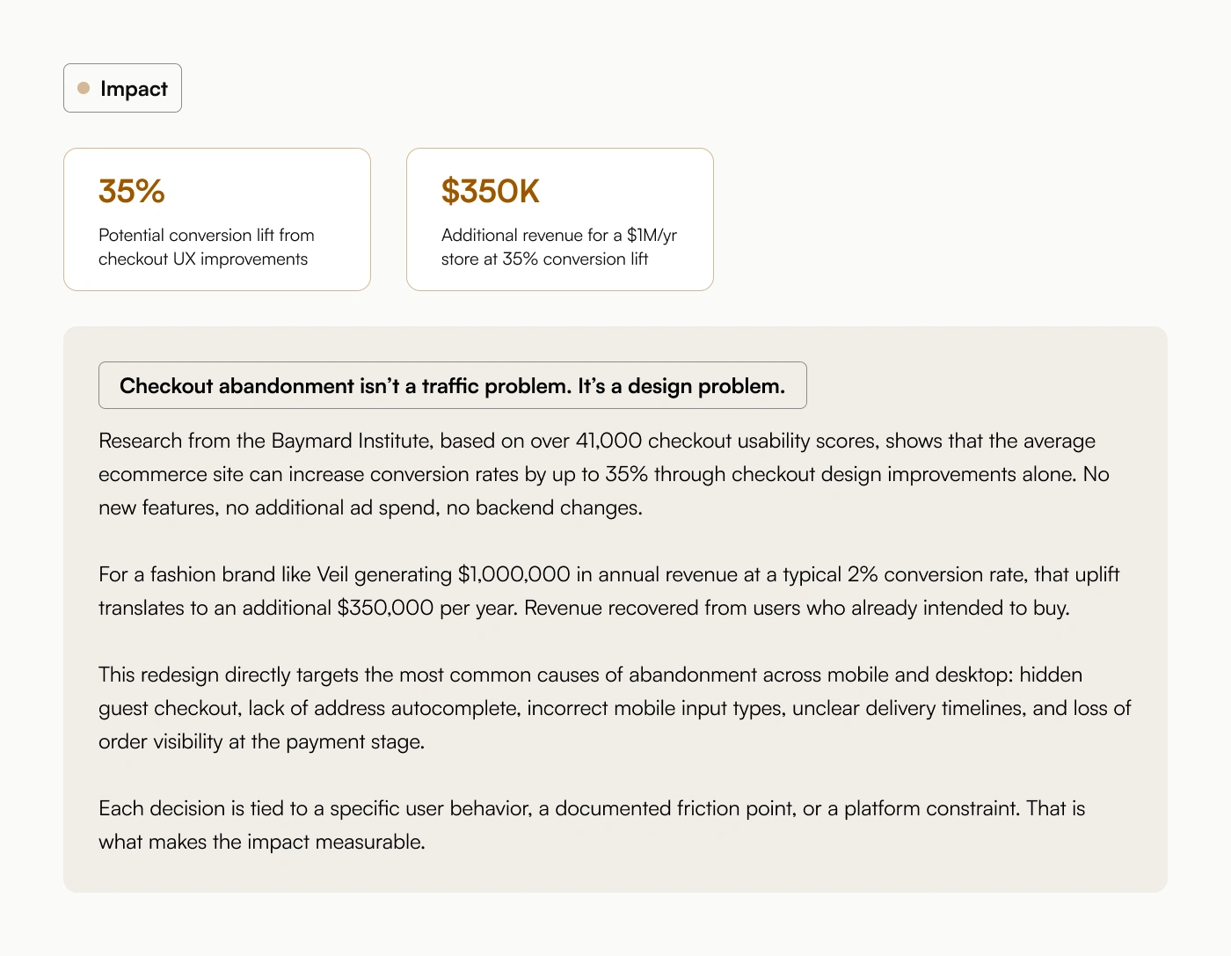The width and height of the screenshot is (1231, 956).
Task: Click 'what makes the impact measurable' line
Action: [262, 842]
